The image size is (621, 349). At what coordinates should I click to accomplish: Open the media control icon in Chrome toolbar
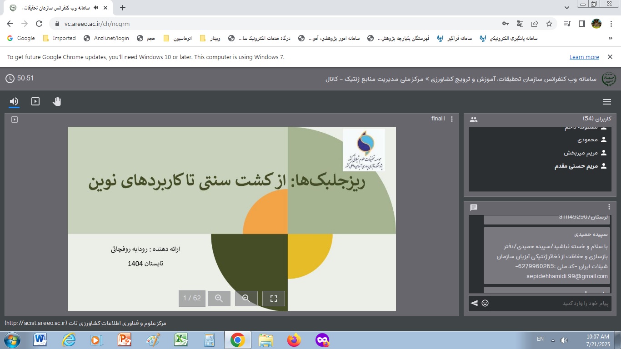pyautogui.click(x=567, y=24)
